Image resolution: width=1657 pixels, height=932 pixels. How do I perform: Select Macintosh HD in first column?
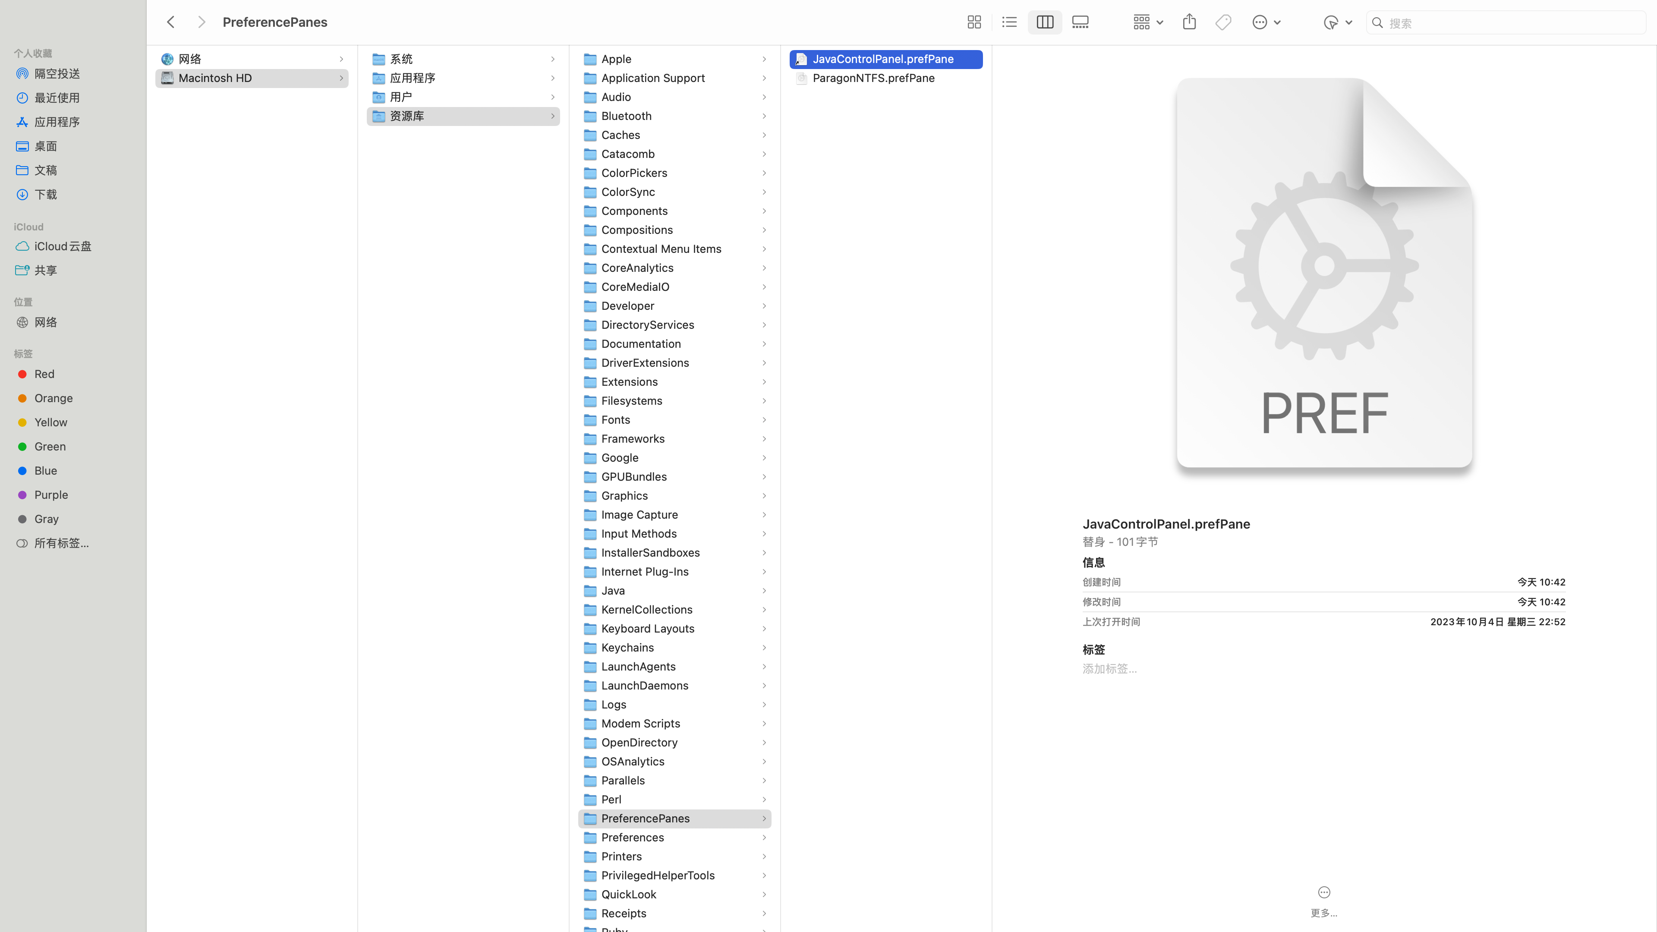pyautogui.click(x=252, y=78)
